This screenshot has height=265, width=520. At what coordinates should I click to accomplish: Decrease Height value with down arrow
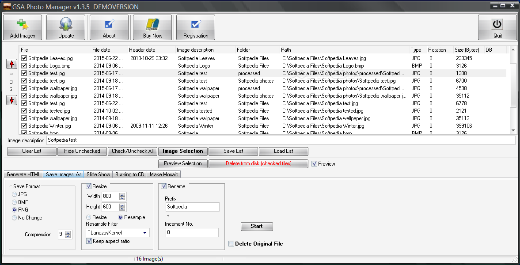122,208
